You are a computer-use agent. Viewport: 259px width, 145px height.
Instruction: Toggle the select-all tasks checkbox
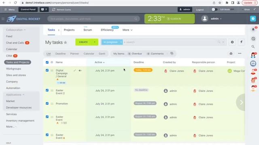[x=47, y=62]
